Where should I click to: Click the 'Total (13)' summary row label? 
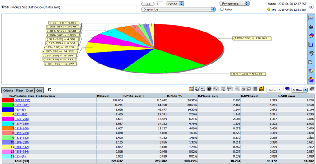pyautogui.click(x=22, y=161)
